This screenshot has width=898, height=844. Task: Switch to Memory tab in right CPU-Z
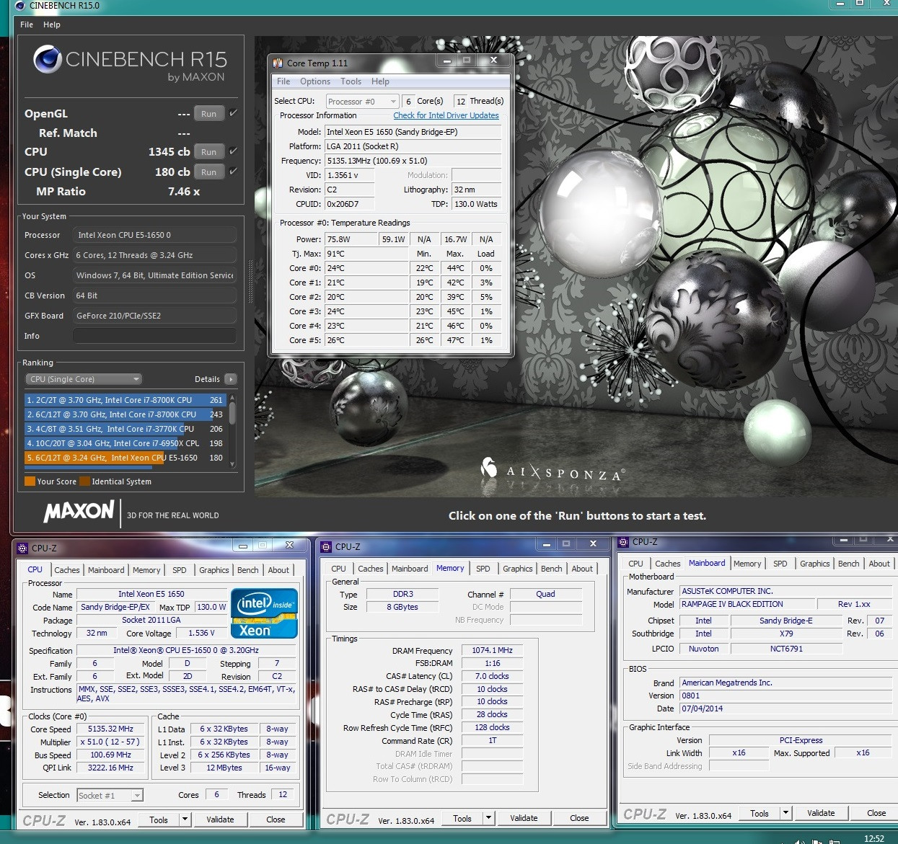click(747, 564)
